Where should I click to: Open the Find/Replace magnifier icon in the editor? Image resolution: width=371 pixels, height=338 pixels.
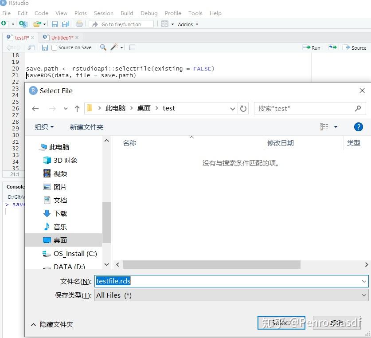[x=102, y=47]
